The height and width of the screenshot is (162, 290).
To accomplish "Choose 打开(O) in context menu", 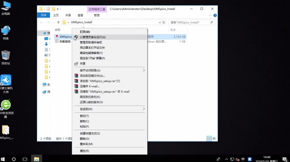I will [x=110, y=32].
